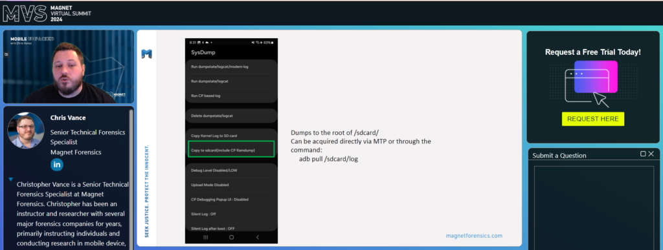Click the REQUEST HERE button
663x250 pixels.
pos(593,119)
